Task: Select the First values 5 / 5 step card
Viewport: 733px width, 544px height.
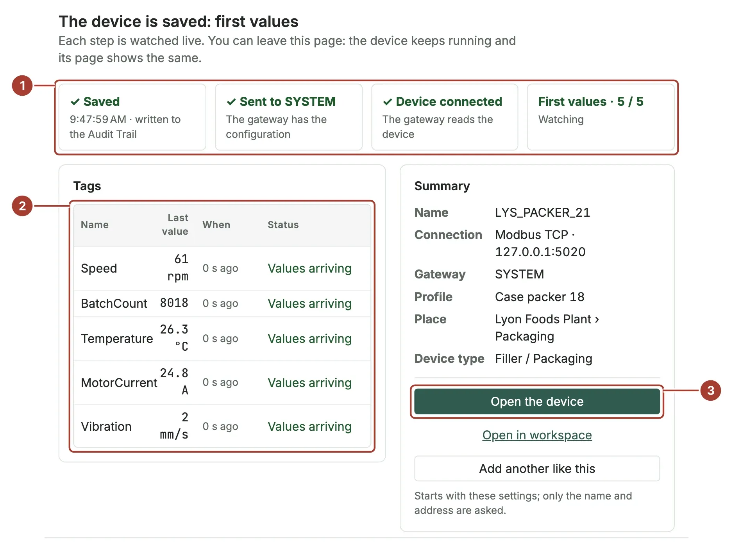Action: [601, 117]
